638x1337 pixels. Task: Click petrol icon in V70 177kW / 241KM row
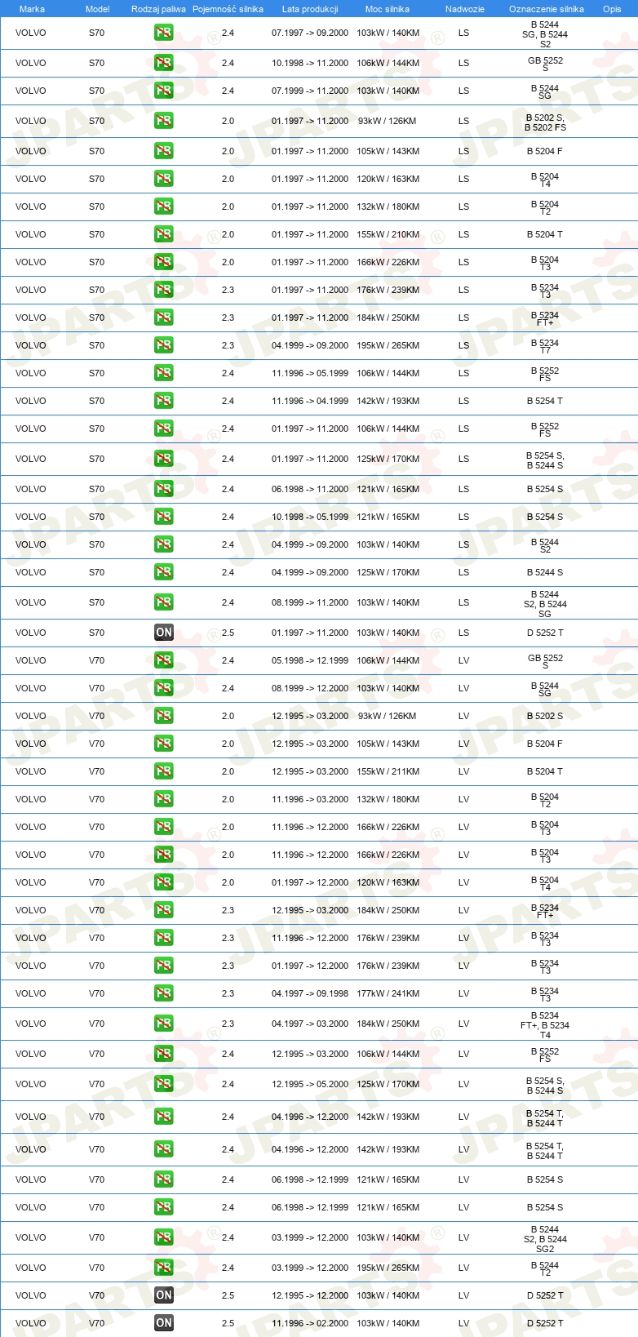[164, 993]
